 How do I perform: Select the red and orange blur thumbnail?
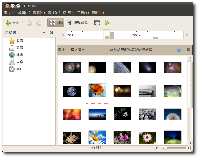72,115
